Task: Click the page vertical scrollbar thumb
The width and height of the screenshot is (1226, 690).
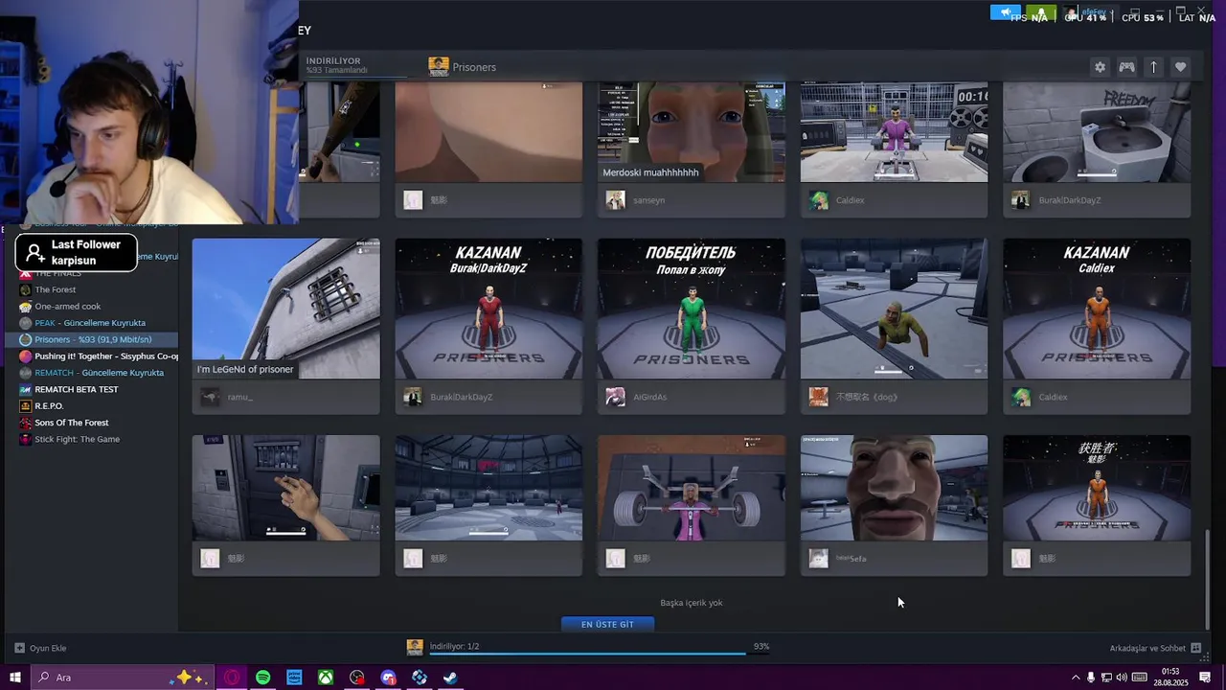Action: [x=1207, y=580]
